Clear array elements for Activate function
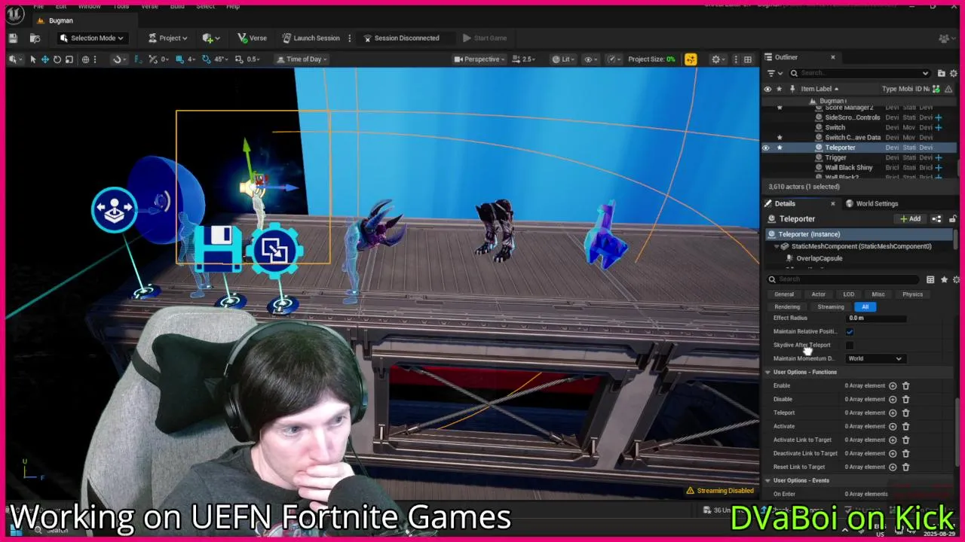Image resolution: width=965 pixels, height=542 pixels. point(905,426)
